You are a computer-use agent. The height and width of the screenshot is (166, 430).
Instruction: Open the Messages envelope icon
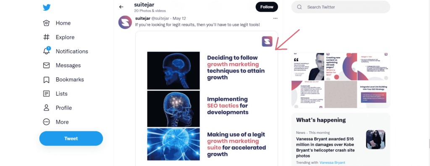tap(46, 66)
